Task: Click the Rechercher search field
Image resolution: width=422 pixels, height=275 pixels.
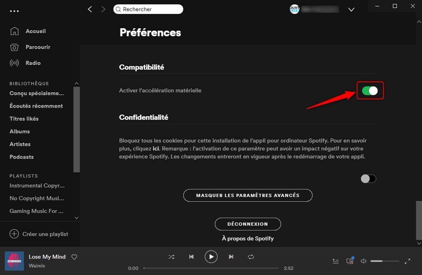Action: 148,10
